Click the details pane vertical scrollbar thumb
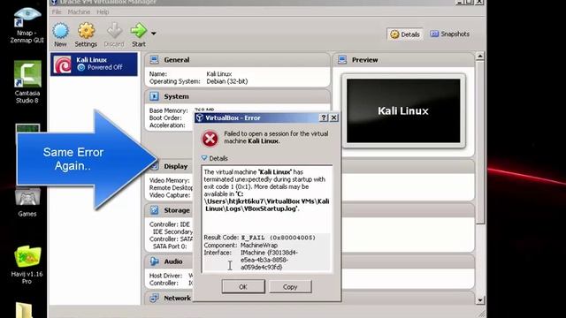Image resolution: width=566 pixels, height=318 pixels. click(479, 142)
